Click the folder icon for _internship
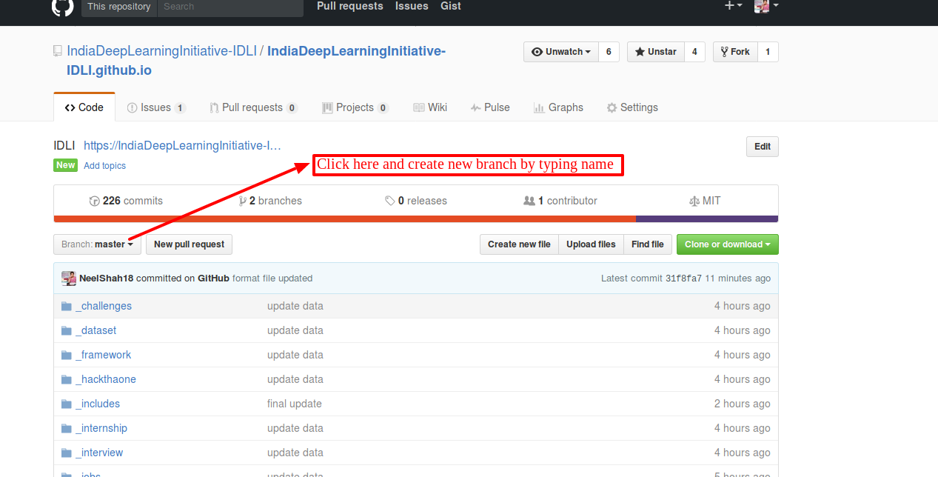 coord(67,428)
